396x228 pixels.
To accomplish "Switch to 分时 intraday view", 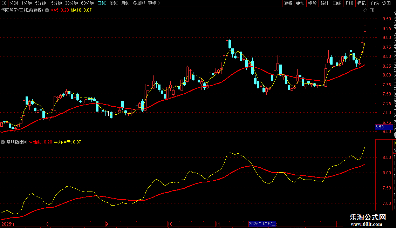I will click(14, 3).
